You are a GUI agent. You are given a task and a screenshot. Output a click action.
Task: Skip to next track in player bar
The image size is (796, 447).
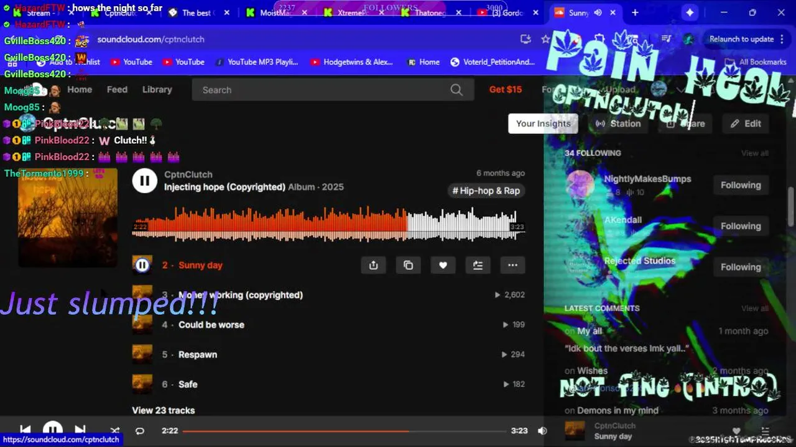point(80,430)
